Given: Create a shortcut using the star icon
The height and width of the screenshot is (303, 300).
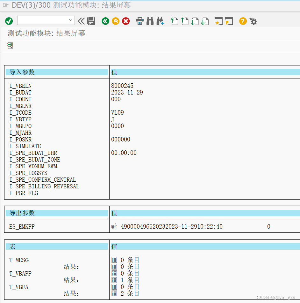Looking at the screenshot, I should 219,21.
